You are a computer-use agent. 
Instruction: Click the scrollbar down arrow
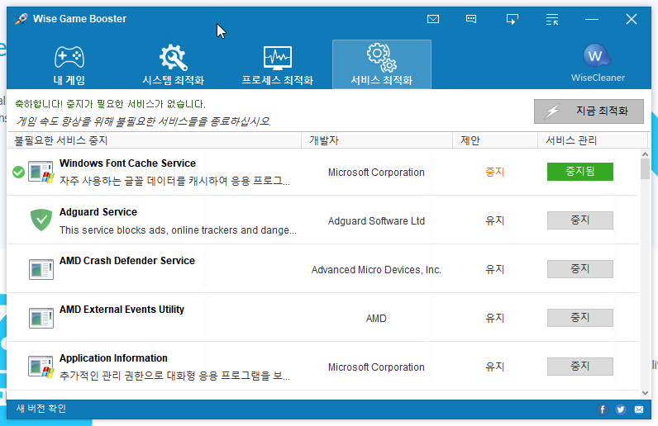[645, 393]
